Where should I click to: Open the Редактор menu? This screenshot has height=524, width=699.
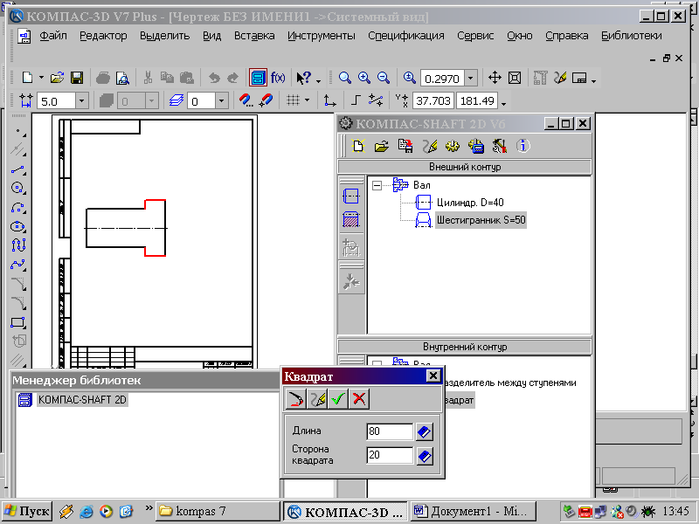tap(103, 36)
